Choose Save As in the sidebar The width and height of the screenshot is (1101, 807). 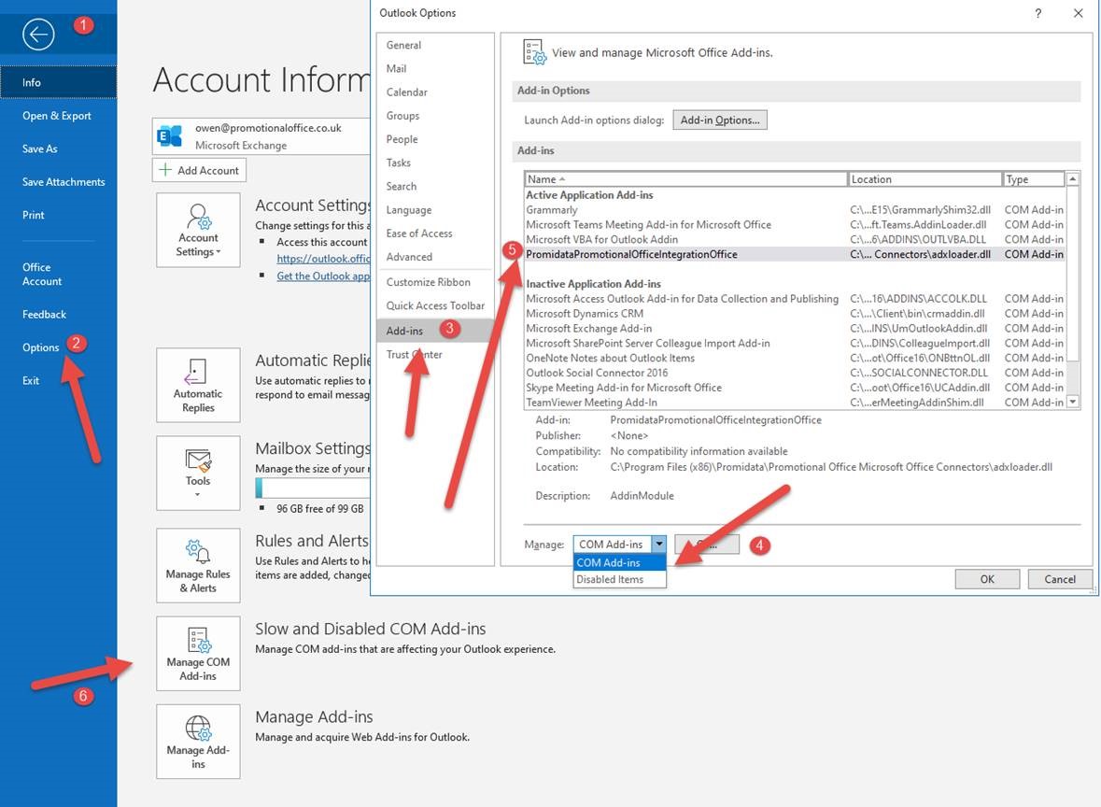[x=58, y=149]
